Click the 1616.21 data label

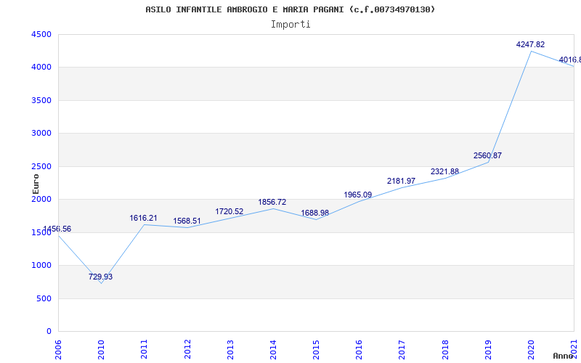[143, 219]
